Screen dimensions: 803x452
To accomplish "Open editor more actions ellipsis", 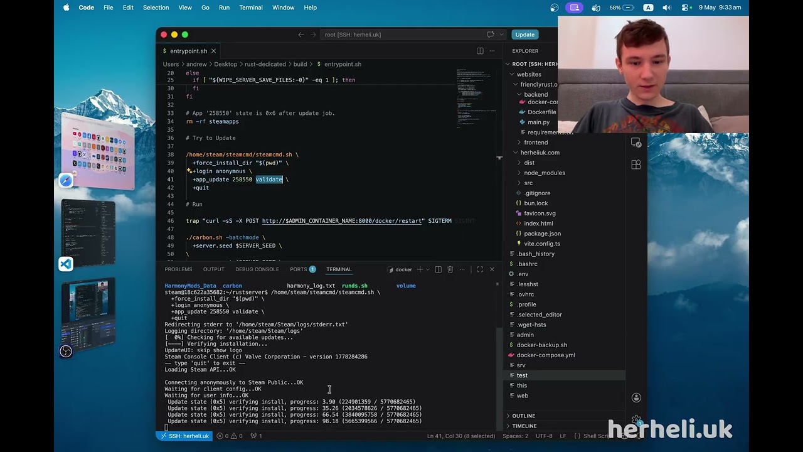I will 492,51.
